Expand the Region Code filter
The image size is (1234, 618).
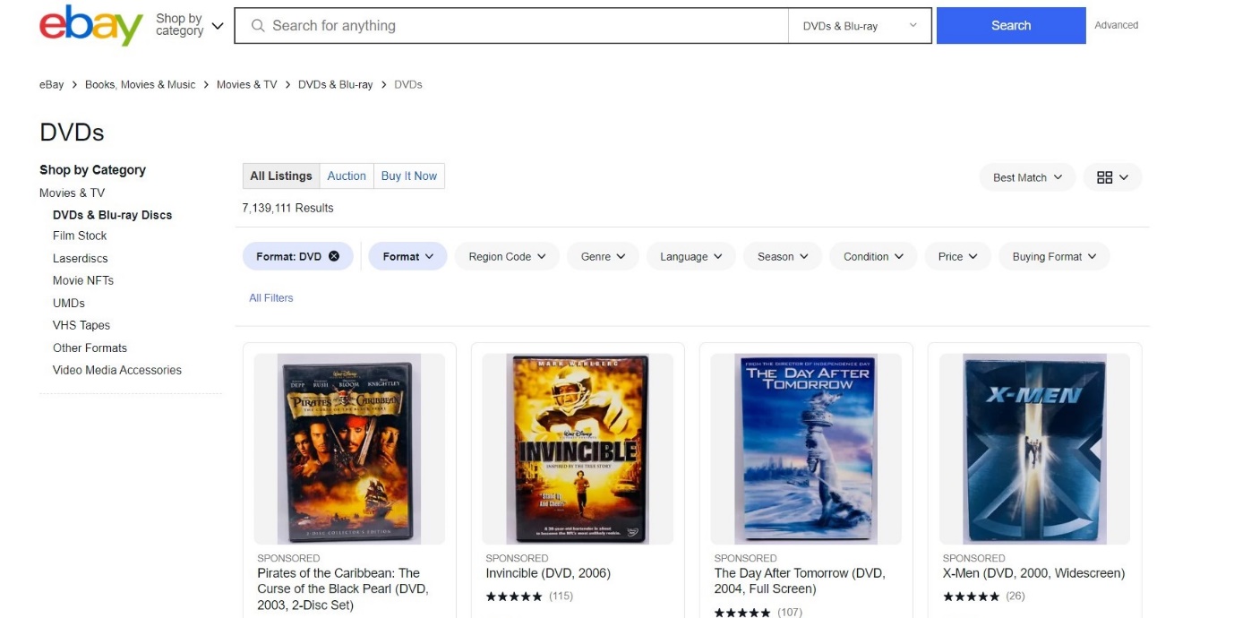click(507, 256)
